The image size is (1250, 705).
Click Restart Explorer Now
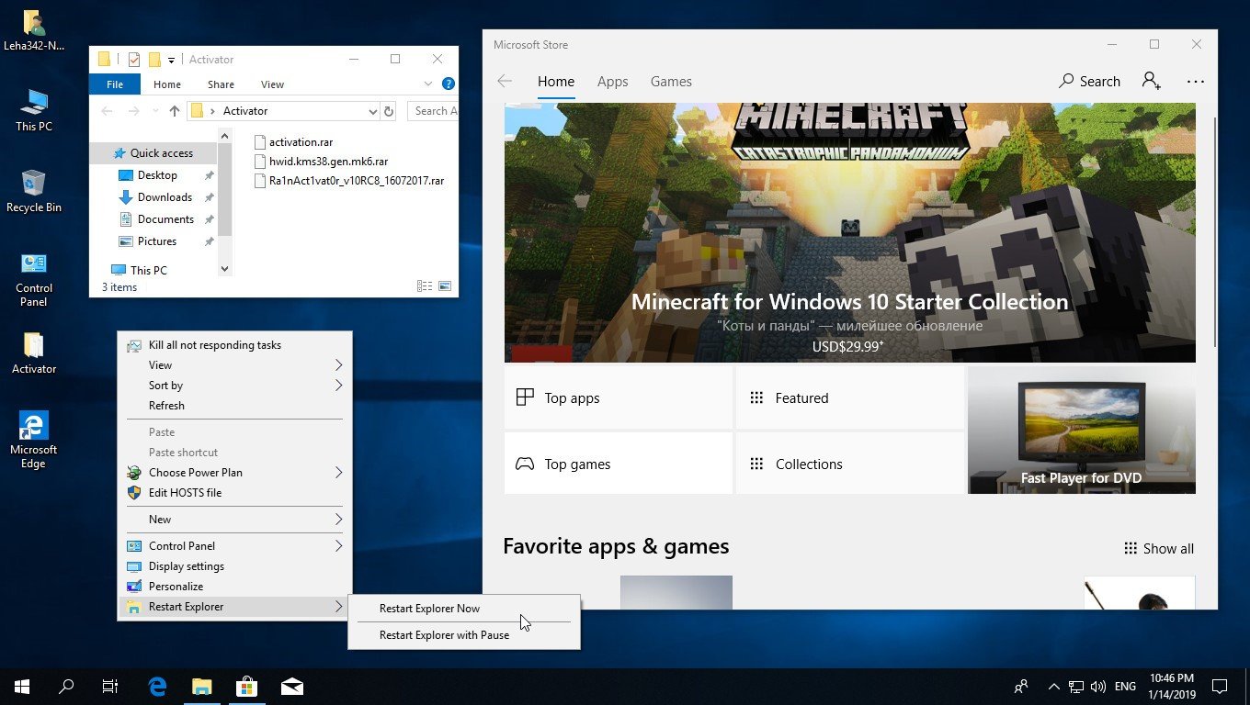(463, 609)
